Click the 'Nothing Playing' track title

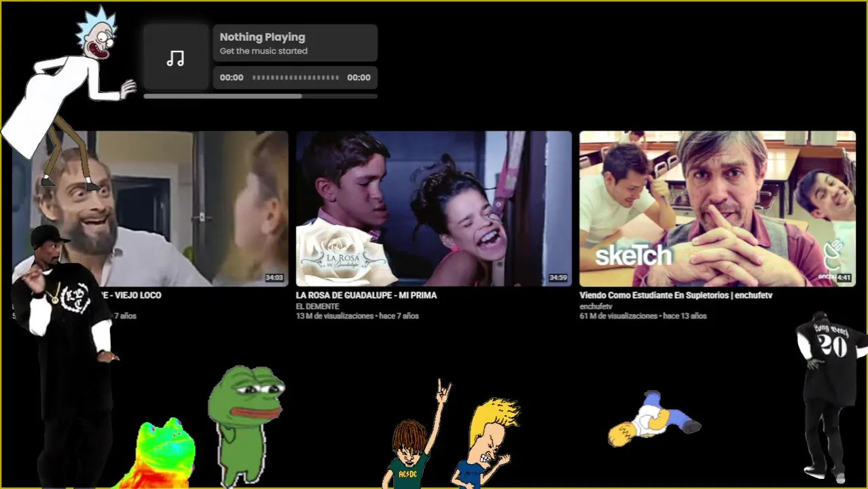coord(262,37)
